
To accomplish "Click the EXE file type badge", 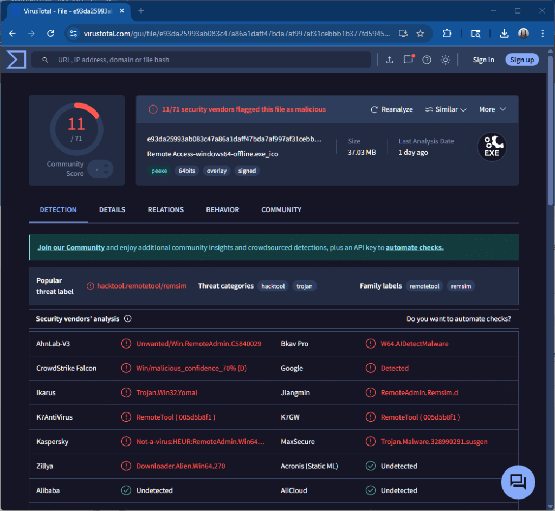I will click(x=492, y=146).
